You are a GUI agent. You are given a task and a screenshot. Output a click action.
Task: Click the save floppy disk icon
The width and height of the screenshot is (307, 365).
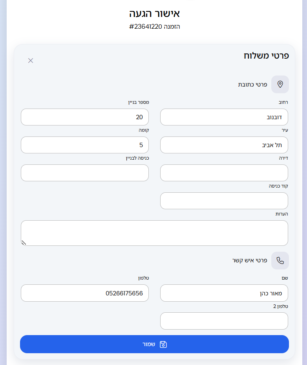coord(163,344)
